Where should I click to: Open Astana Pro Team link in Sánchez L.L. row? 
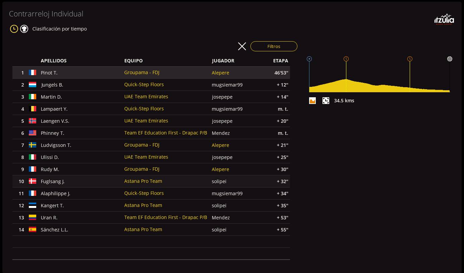coord(143,229)
